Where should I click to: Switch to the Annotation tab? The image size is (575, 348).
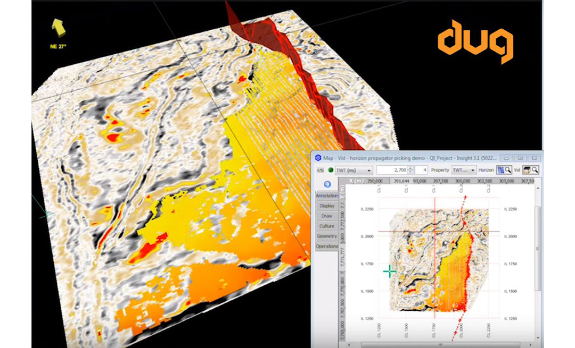(327, 196)
